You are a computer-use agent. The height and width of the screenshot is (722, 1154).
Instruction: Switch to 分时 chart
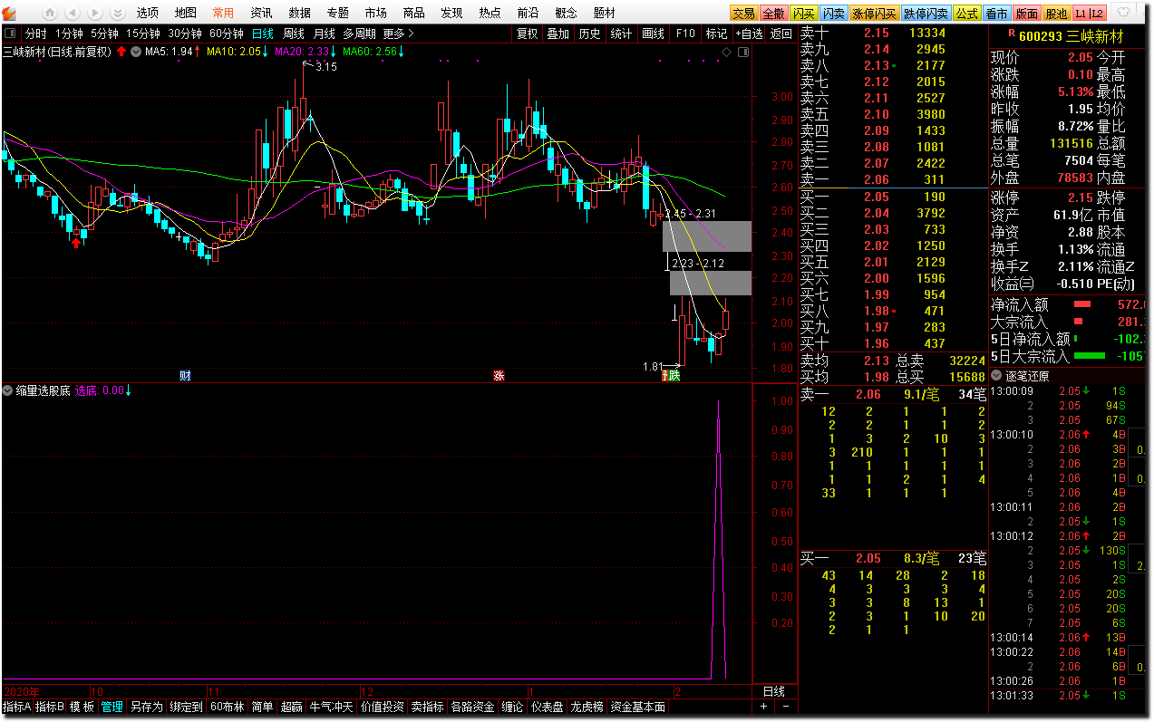(35, 34)
